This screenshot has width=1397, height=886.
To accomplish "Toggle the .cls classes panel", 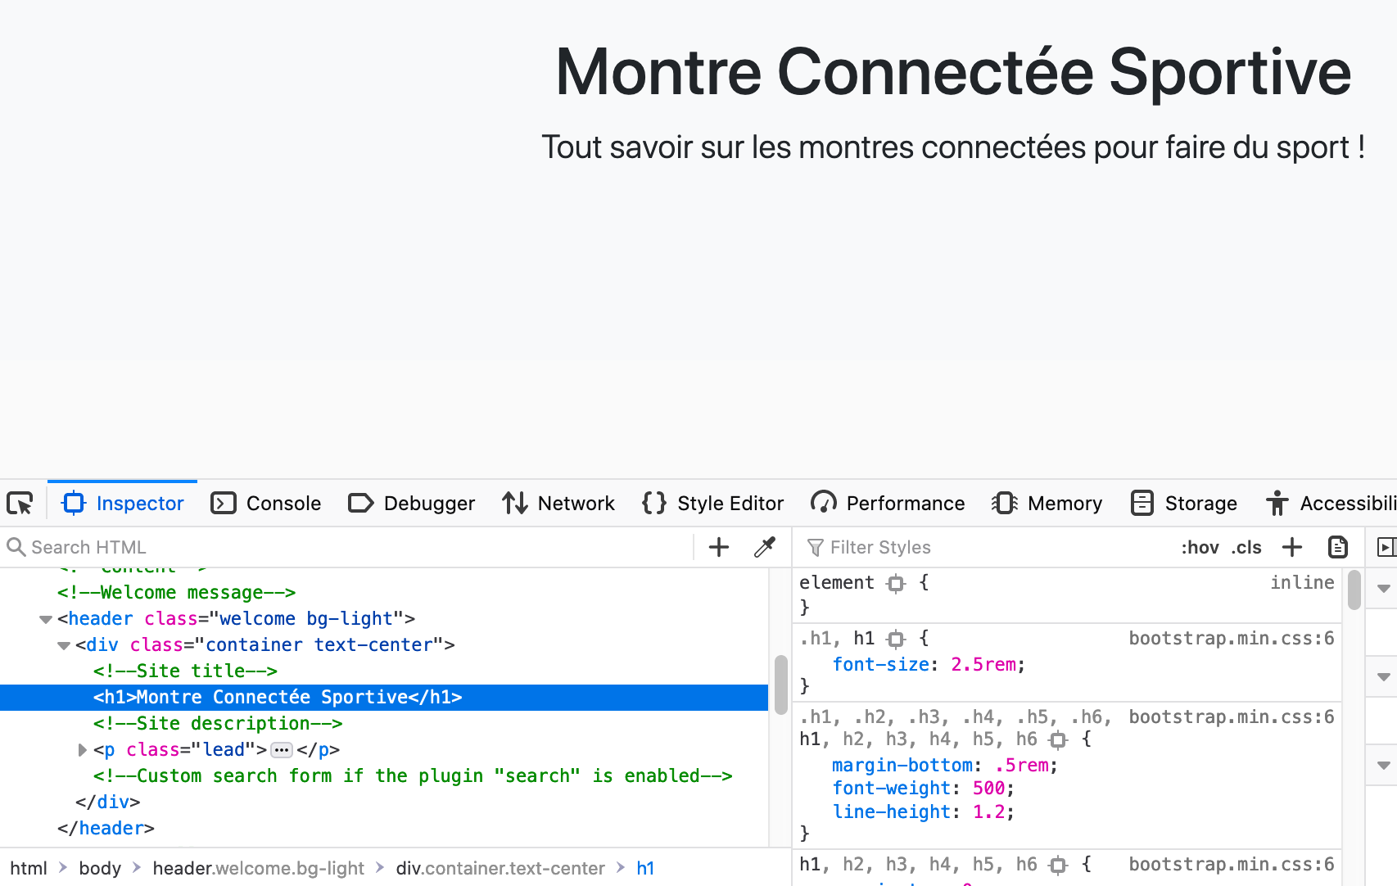I will coord(1246,547).
